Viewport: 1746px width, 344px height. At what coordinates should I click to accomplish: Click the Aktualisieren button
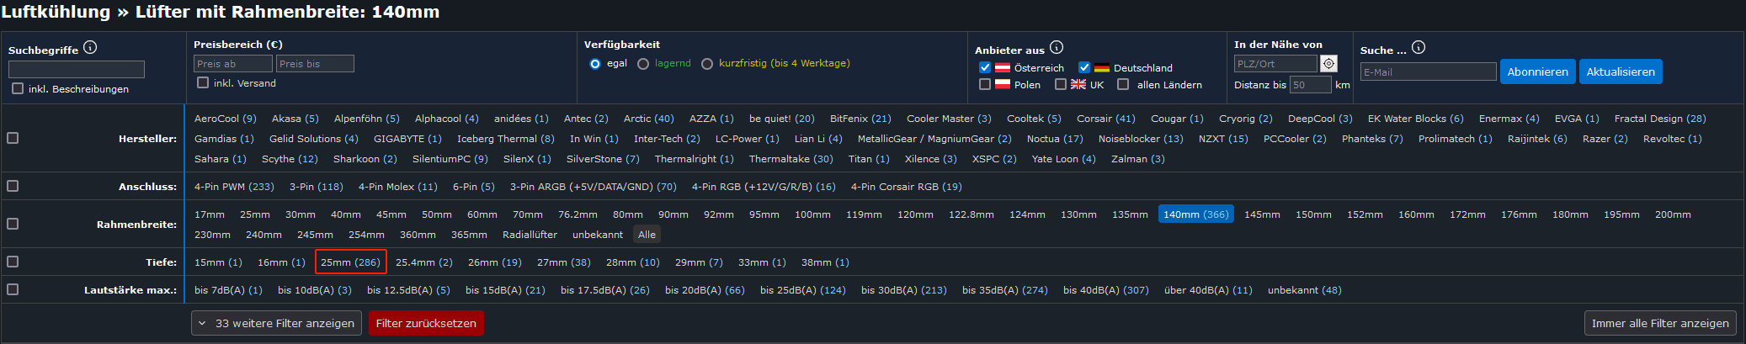[1621, 71]
